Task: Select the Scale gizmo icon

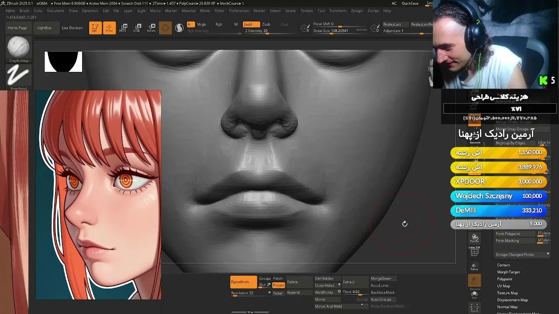Action: click(137, 28)
